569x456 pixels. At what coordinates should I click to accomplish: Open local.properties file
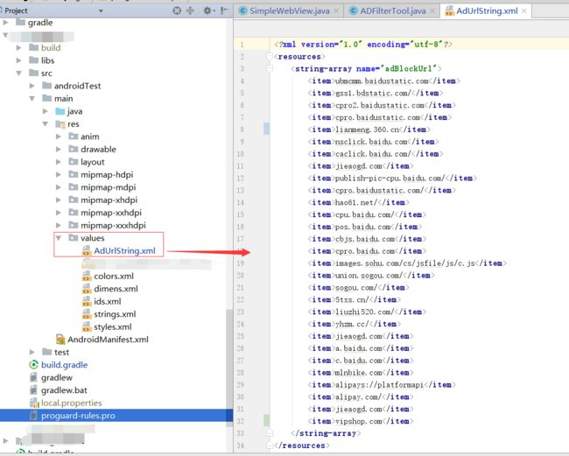[x=71, y=403]
